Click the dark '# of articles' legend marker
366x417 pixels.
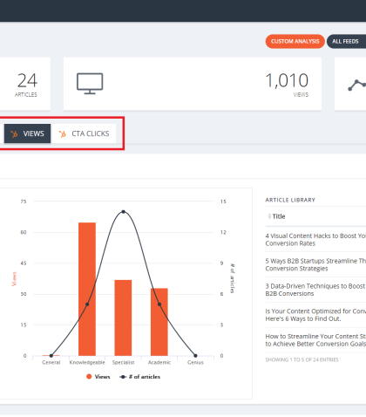[x=123, y=377]
